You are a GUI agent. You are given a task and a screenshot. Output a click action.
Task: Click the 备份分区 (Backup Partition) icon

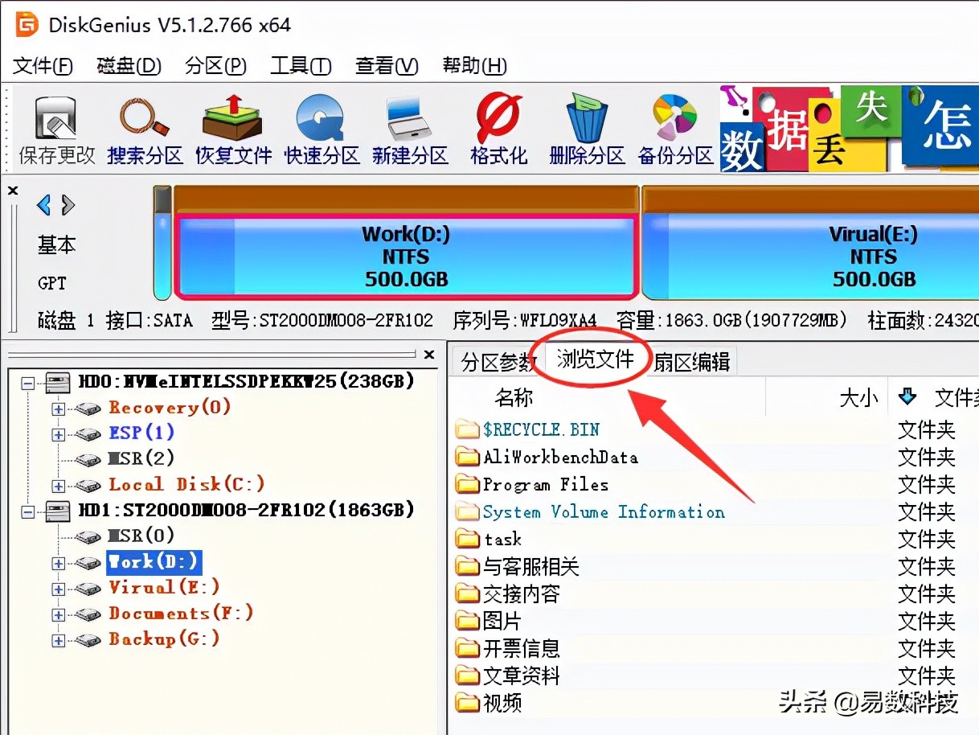point(674,127)
